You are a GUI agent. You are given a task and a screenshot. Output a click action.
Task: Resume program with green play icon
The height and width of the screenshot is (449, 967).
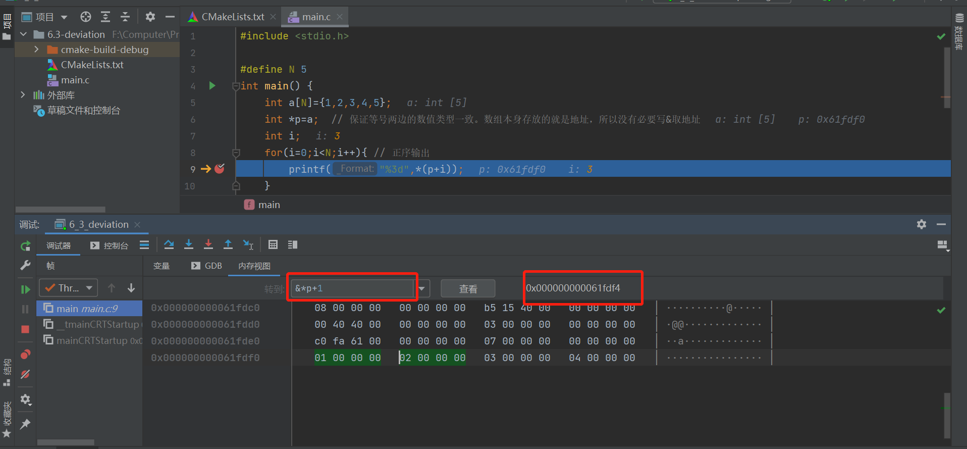coord(25,289)
